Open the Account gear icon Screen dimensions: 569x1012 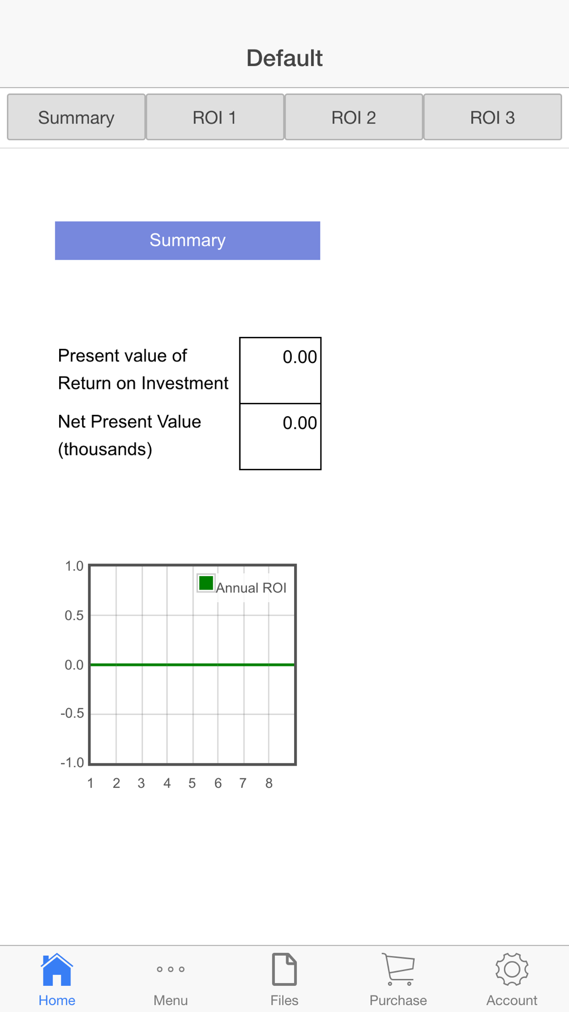512,969
